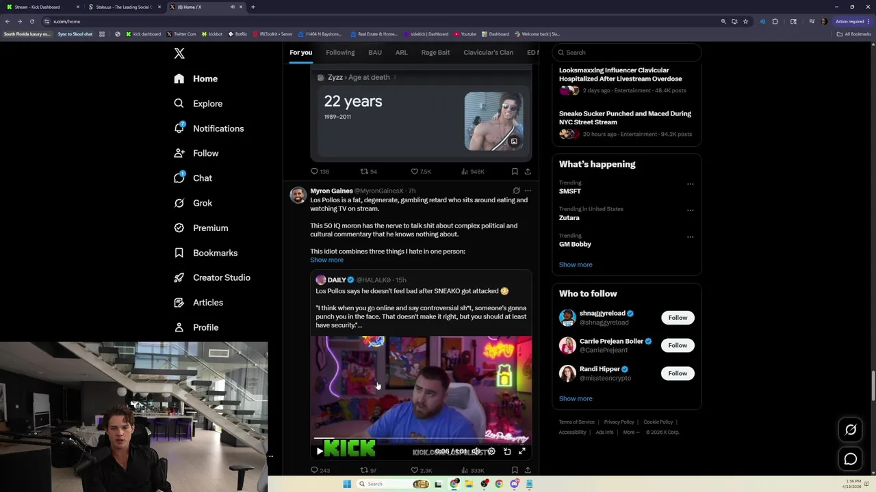Enter fullscreen on the video
The image size is (876, 492).
[522, 451]
